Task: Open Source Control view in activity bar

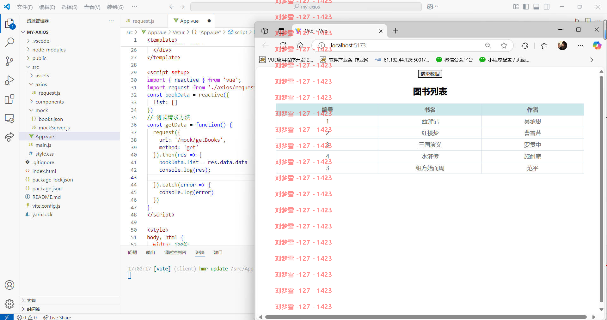Action: 9,61
